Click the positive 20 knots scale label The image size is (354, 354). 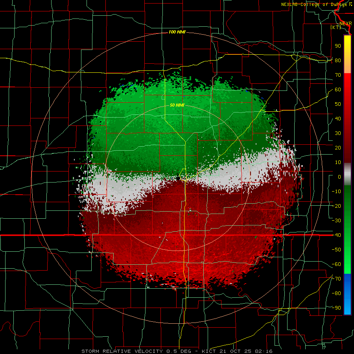click(x=338, y=148)
